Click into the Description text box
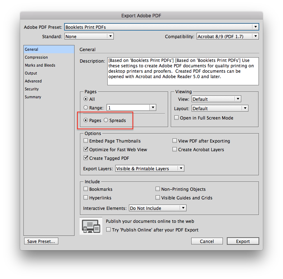Image resolution: width=283 pixels, height=279 pixels. coord(183,71)
